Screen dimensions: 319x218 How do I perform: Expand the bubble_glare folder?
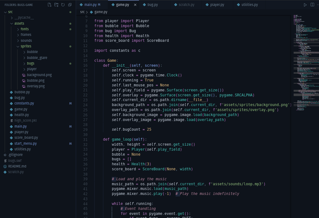37,58
